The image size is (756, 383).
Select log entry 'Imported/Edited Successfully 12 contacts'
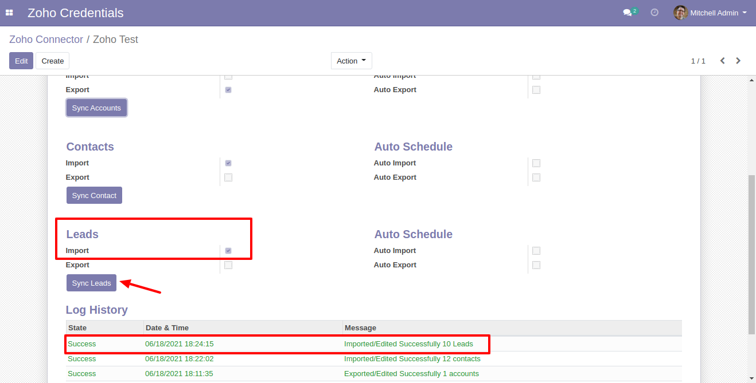coord(412,359)
